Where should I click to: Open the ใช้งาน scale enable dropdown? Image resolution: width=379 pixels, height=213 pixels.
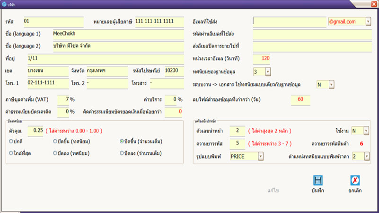366,131
